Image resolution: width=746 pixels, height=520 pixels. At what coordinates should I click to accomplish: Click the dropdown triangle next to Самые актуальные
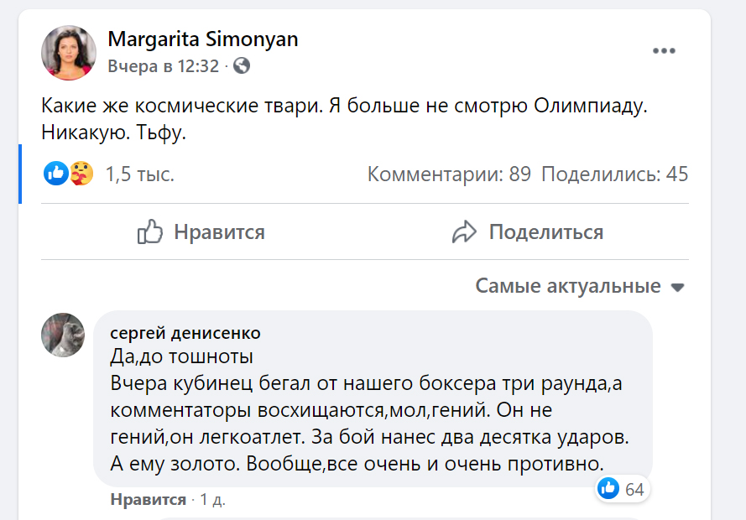677,287
